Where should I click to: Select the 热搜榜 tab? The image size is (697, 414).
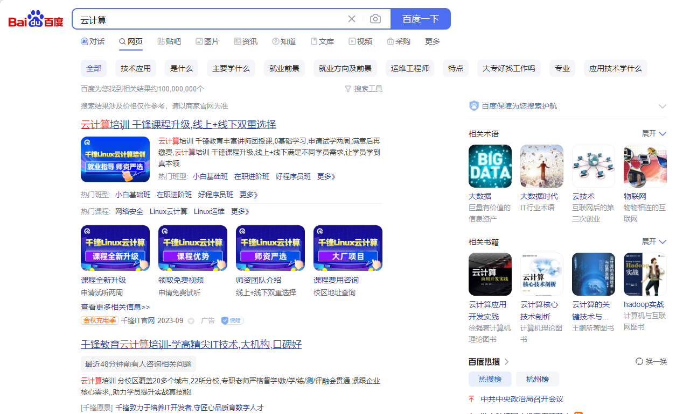tap(490, 379)
